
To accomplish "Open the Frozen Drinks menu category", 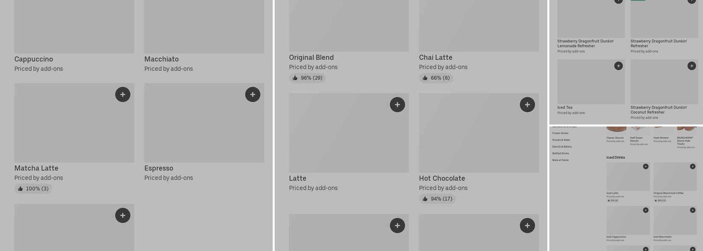I will pyautogui.click(x=560, y=133).
